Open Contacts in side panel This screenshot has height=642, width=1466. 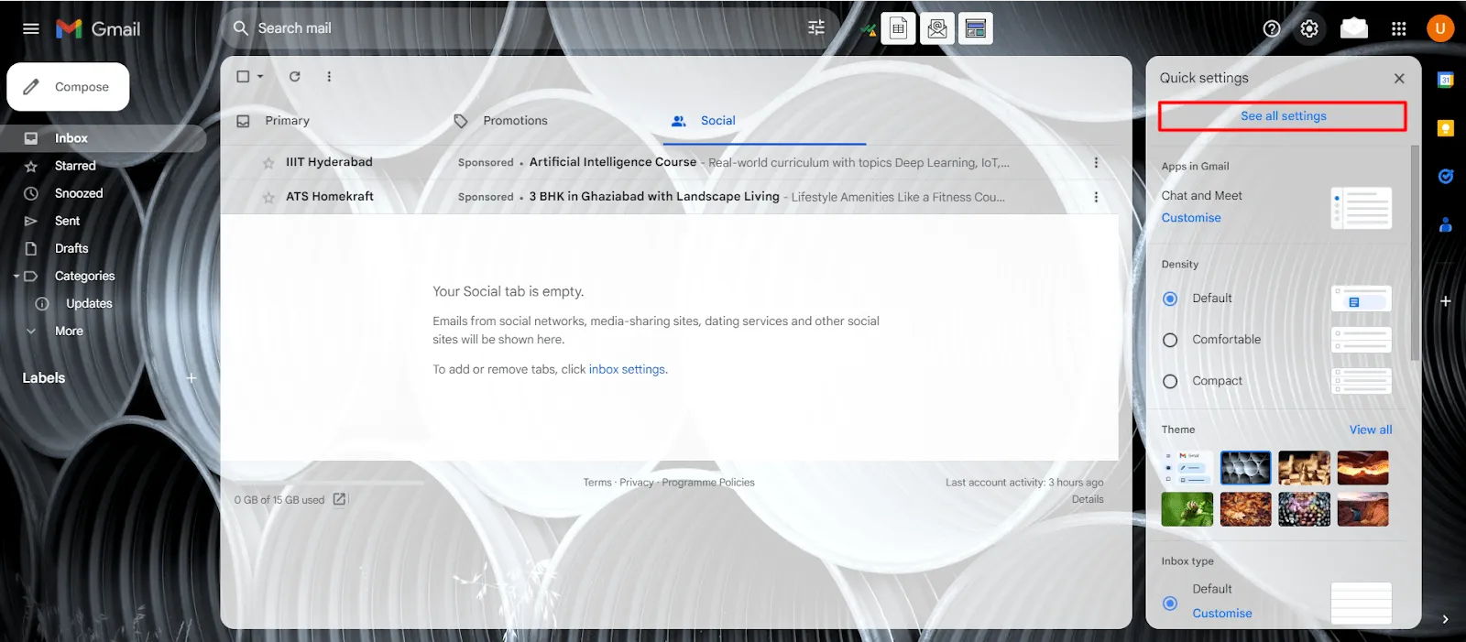coord(1445,224)
